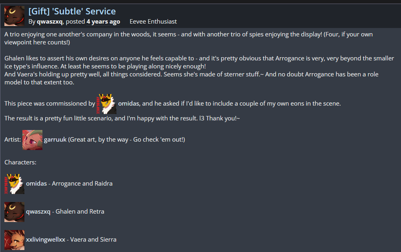
Task: Click qwaszxq's avatar in the Characters list
Action: [x=14, y=212]
